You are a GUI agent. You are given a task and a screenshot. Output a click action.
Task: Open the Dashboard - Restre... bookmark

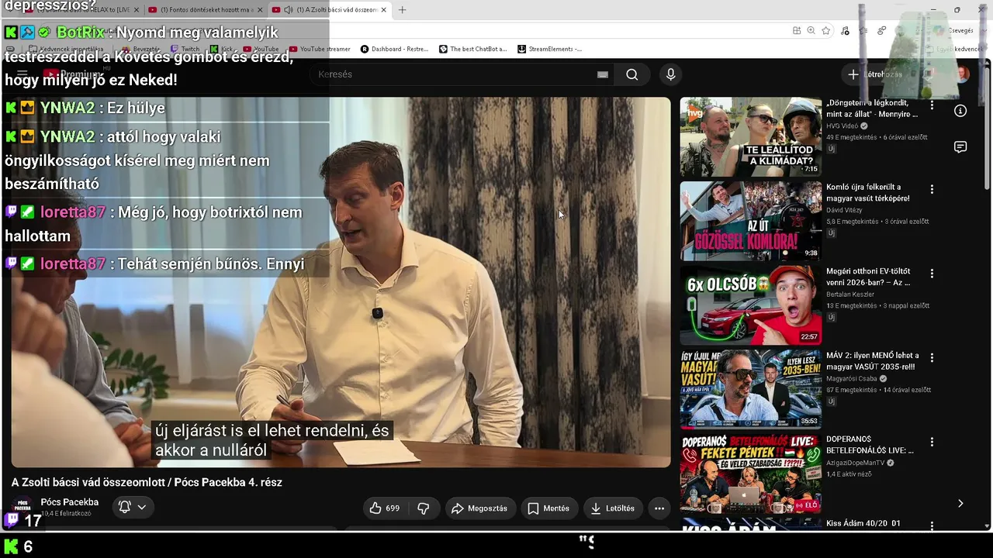tap(394, 49)
